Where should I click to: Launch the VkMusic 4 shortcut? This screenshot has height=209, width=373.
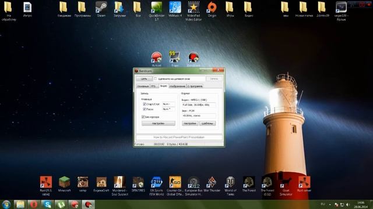(175, 9)
